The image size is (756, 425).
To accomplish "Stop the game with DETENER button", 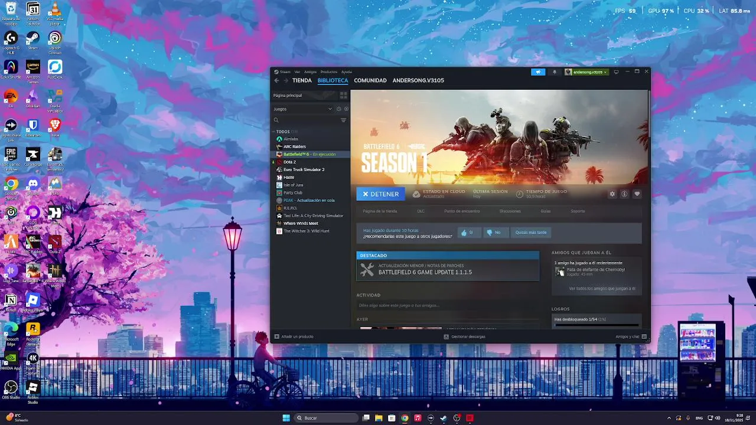I will pyautogui.click(x=380, y=194).
